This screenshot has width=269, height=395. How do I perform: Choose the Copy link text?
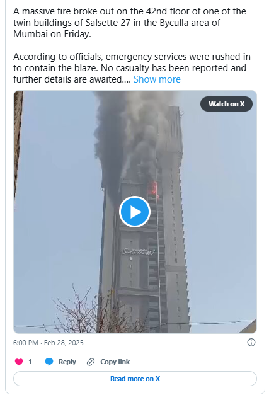click(115, 362)
